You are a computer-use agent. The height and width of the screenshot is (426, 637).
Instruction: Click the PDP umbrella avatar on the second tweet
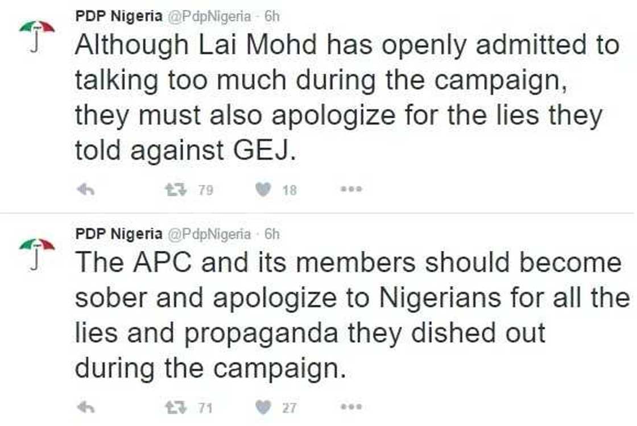(x=35, y=246)
